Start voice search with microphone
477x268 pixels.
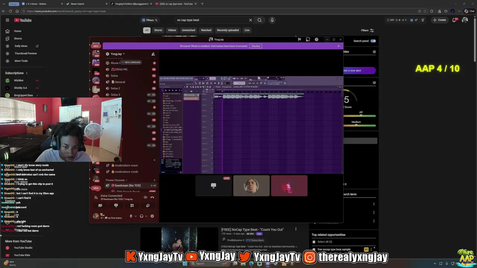click(272, 20)
